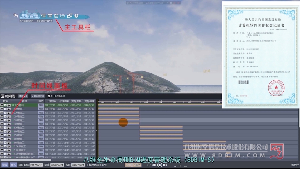
Task: Toggle the 统一修改选择项 checkbox
Action: [49, 96]
